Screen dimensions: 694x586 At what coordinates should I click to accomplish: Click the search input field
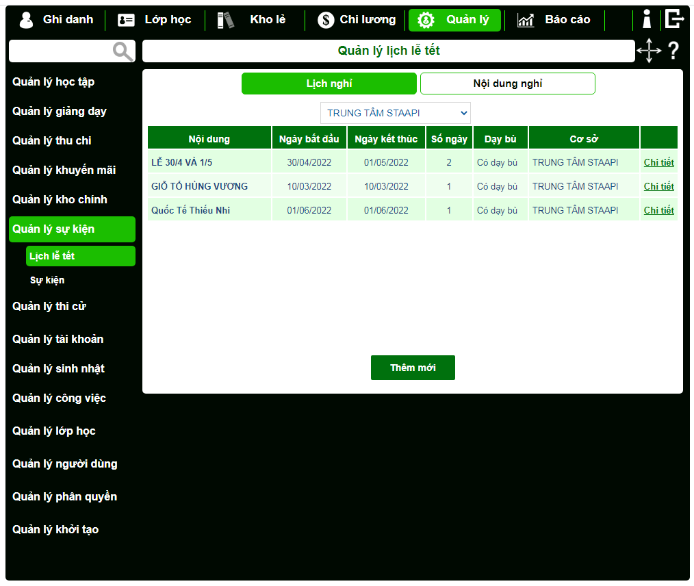point(60,51)
